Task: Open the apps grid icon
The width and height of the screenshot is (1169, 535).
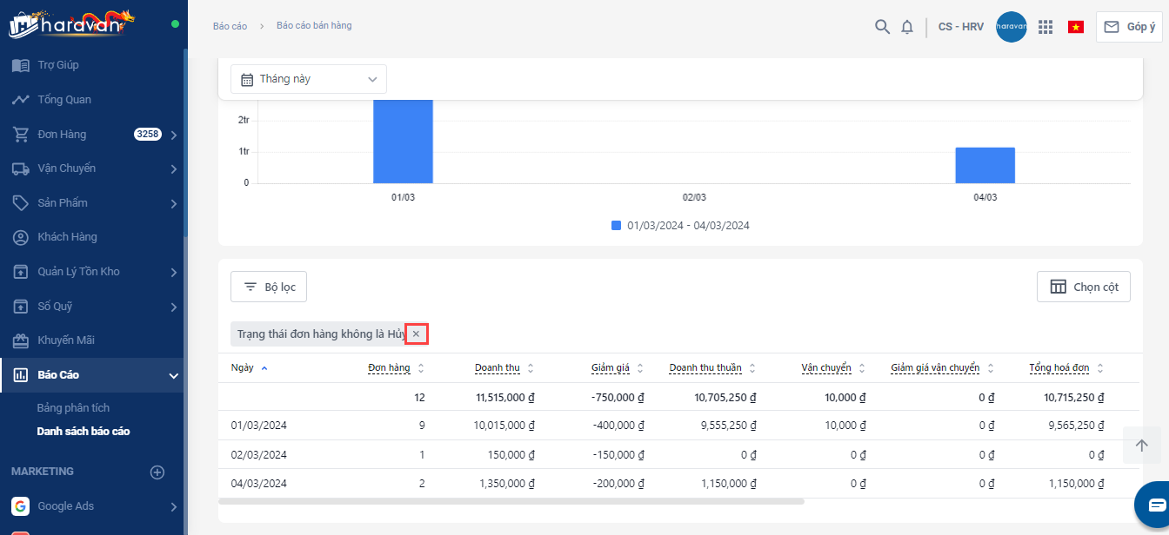Action: 1045,27
